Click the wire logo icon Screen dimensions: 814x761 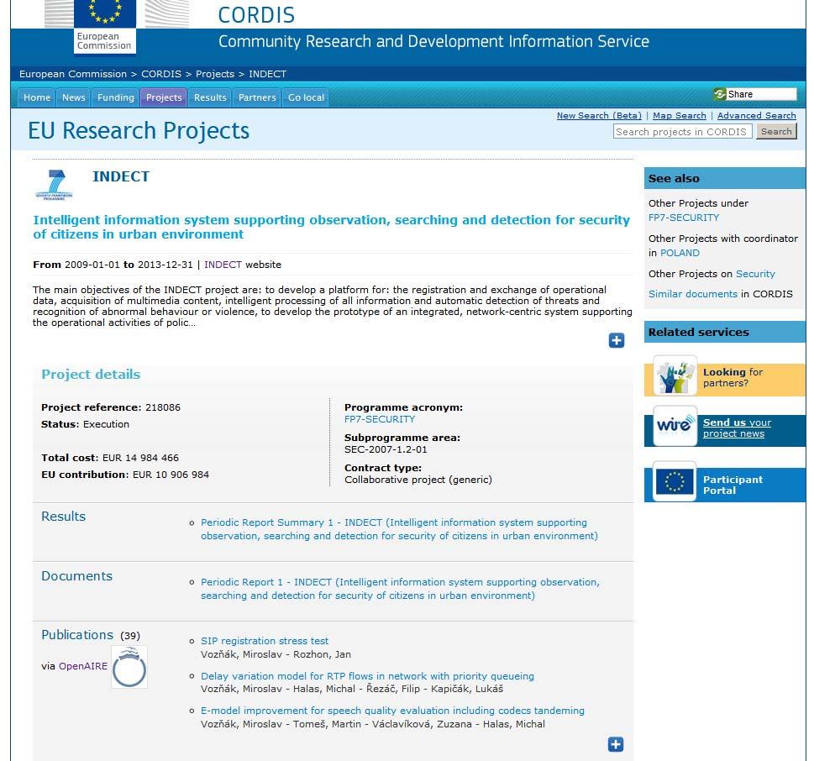pos(675,426)
